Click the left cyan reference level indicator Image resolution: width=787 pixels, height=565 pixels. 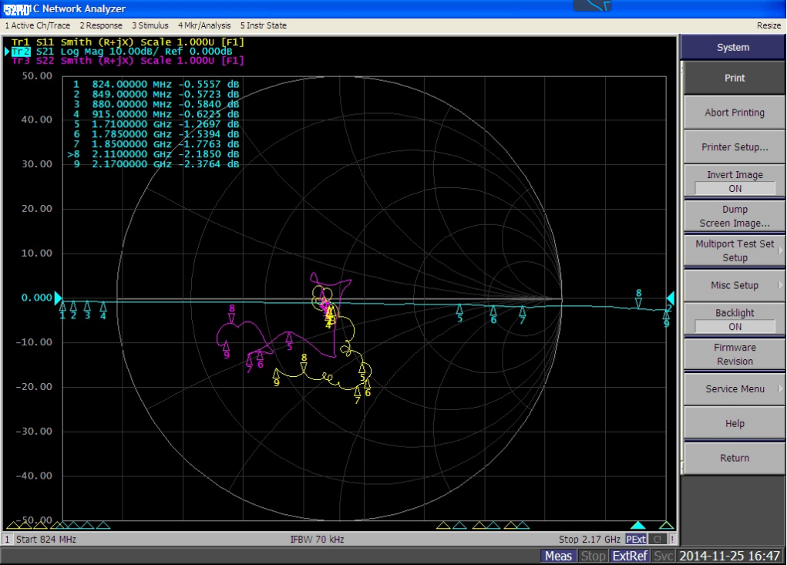click(58, 298)
